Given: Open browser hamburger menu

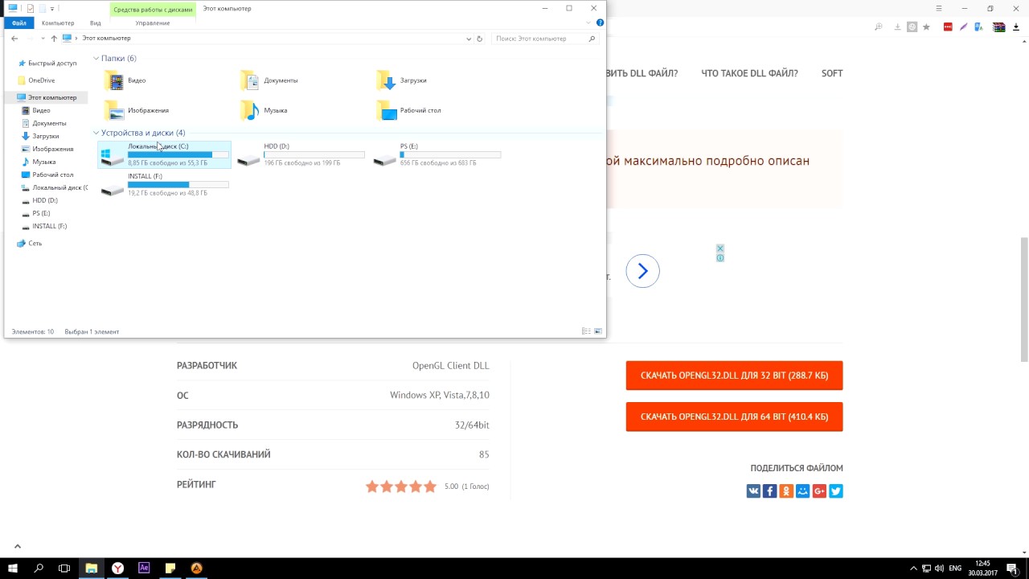Looking at the screenshot, I should point(939,8).
